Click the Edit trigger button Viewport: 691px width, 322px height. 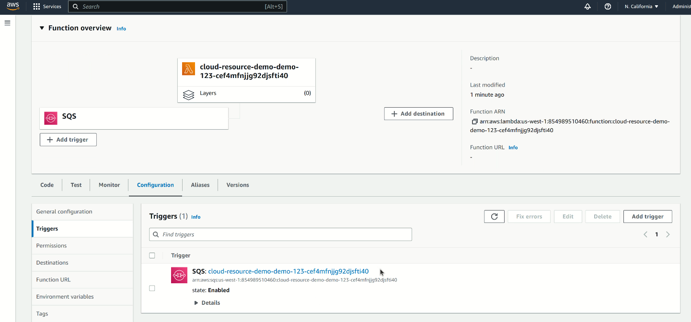568,216
